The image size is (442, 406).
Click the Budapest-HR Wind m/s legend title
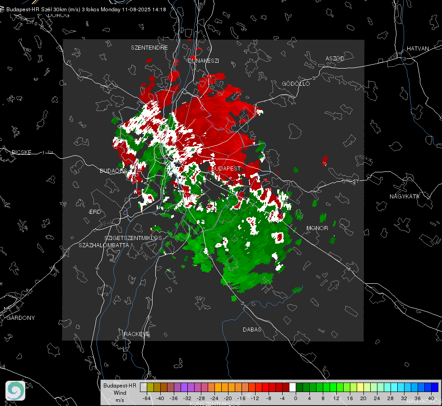coord(120,393)
